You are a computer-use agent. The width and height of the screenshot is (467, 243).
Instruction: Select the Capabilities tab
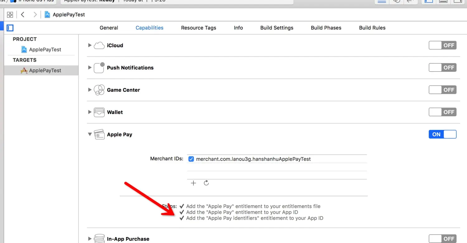coord(149,28)
